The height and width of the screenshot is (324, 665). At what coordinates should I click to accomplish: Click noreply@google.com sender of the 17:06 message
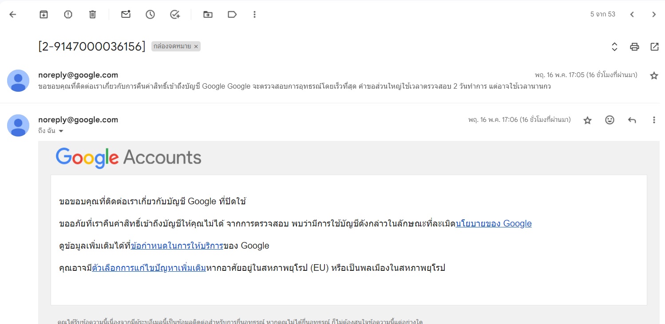tap(78, 120)
